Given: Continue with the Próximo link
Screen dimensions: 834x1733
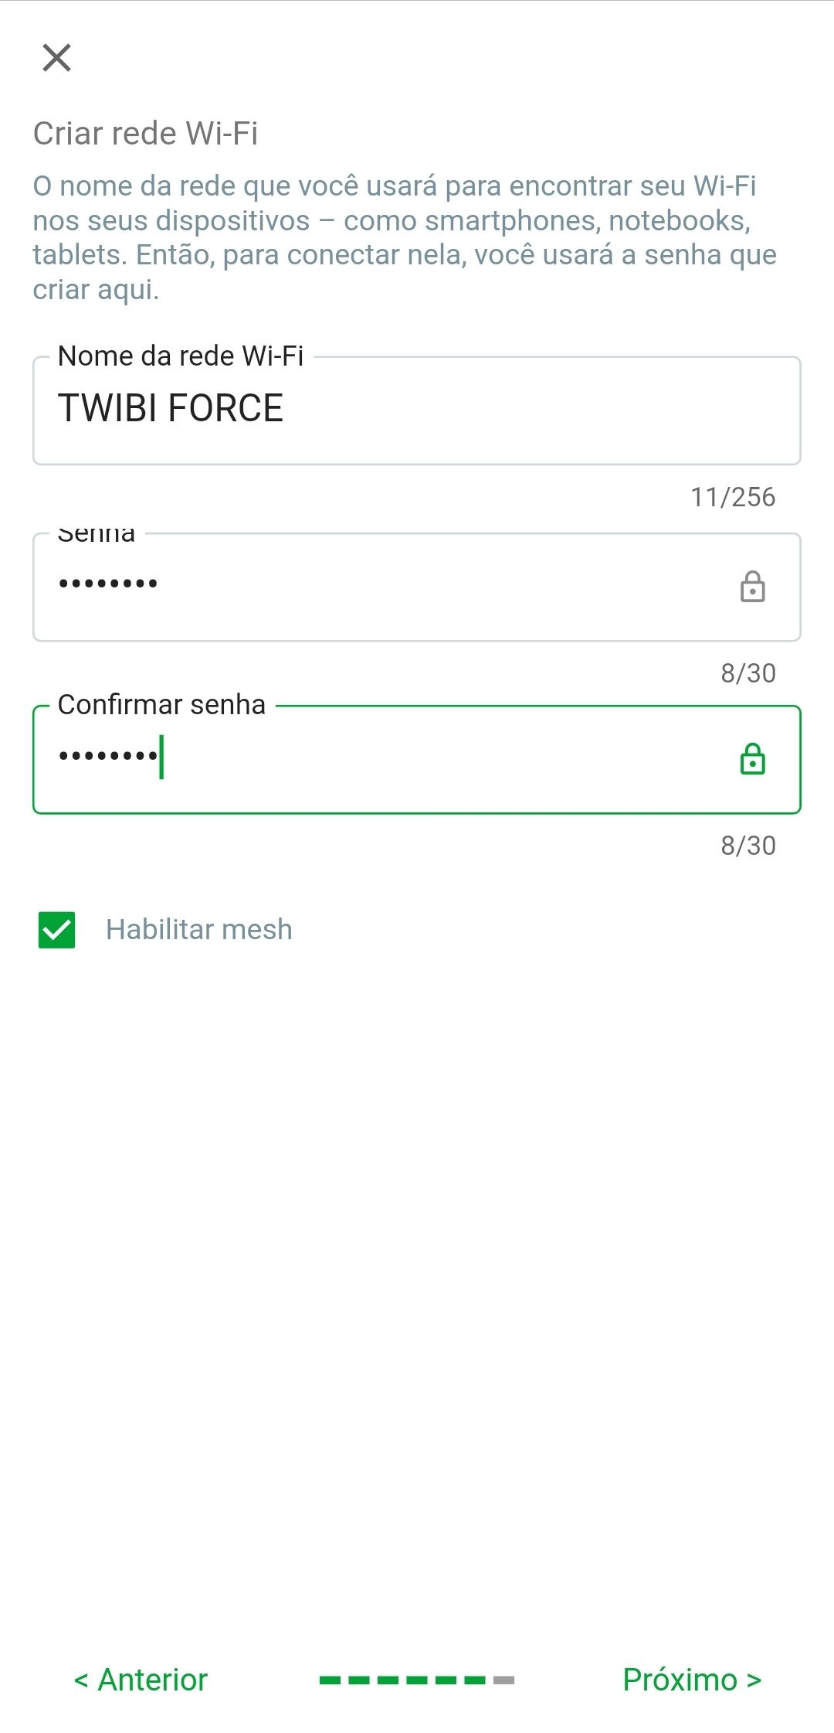Looking at the screenshot, I should pyautogui.click(x=692, y=1680).
